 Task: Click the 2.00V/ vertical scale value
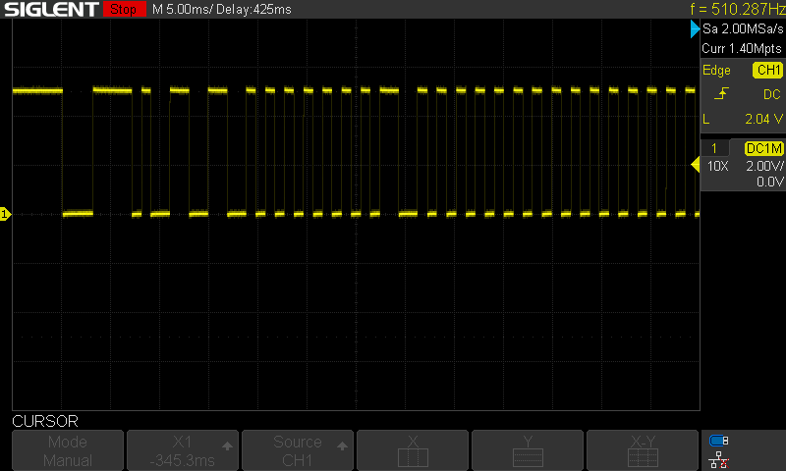[764, 166]
